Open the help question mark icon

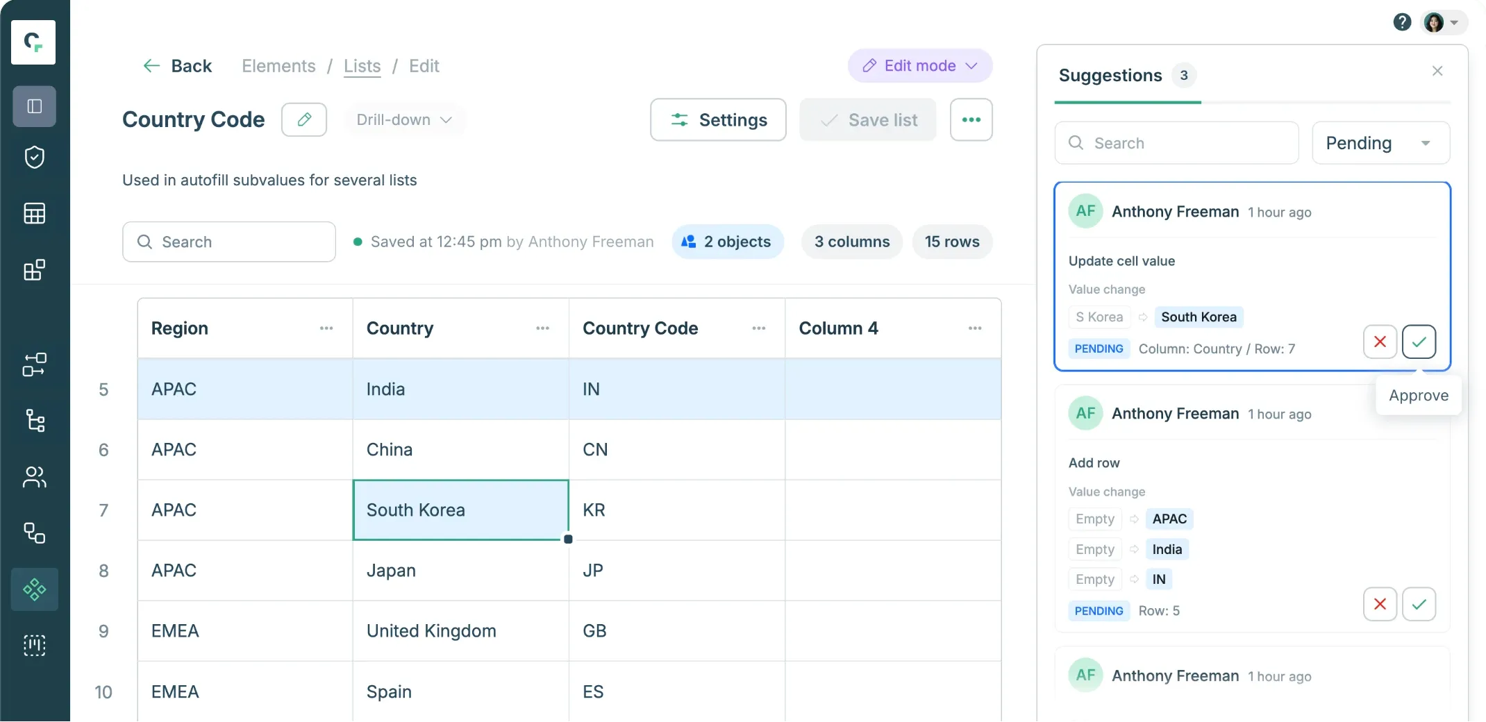click(1402, 22)
